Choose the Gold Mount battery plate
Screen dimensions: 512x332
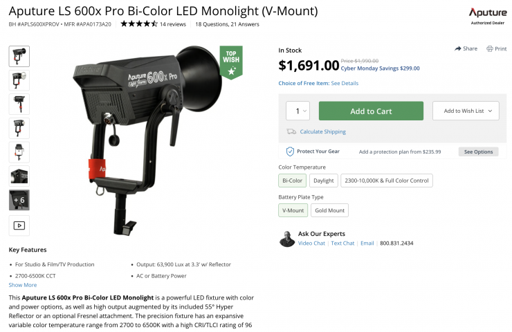point(329,210)
